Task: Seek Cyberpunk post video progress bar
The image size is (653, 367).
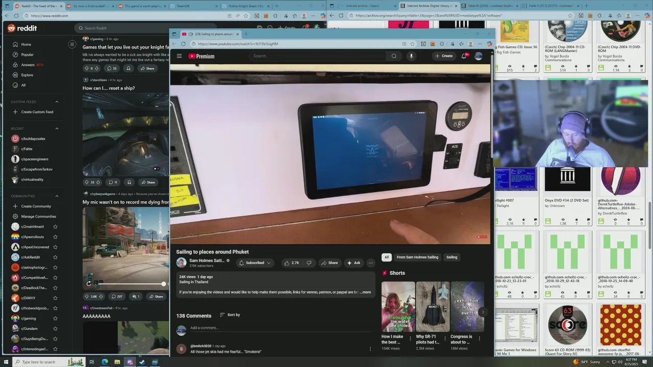Action: (132, 284)
